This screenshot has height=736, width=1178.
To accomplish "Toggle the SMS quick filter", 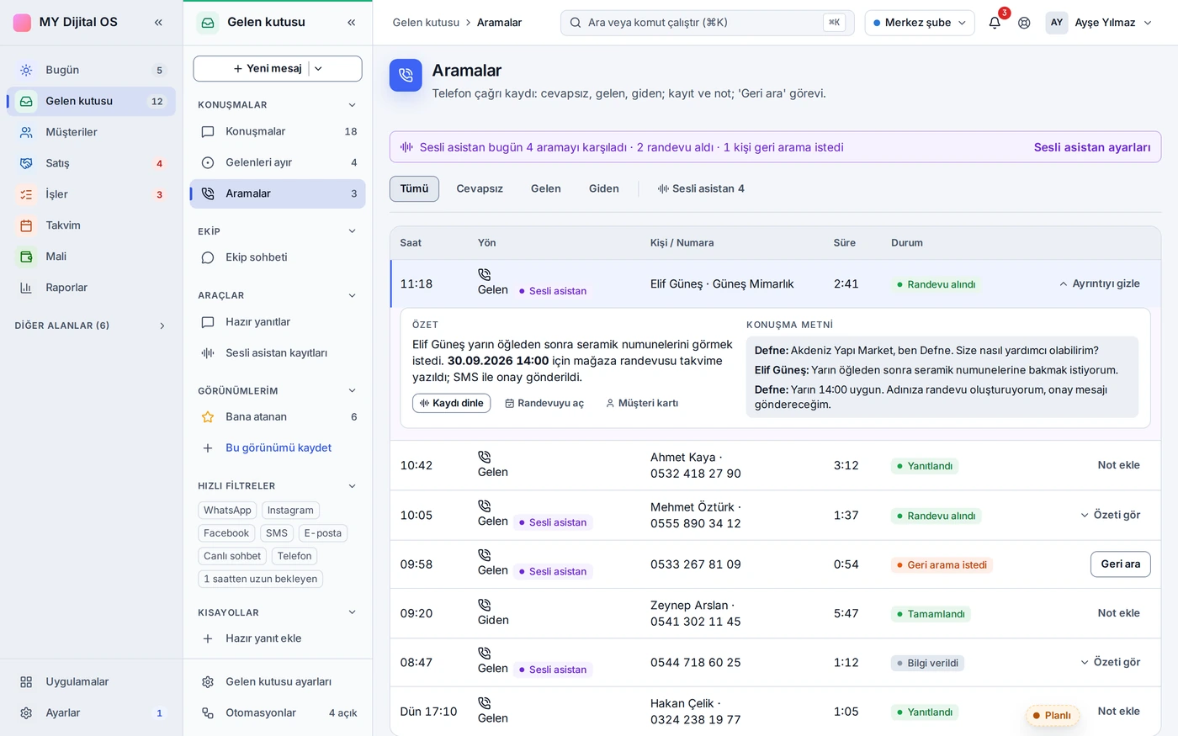I will [277, 533].
